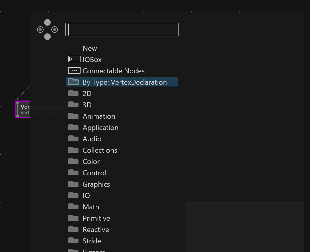310x252 pixels.
Task: Open the Reactive category
Action: tap(95, 230)
